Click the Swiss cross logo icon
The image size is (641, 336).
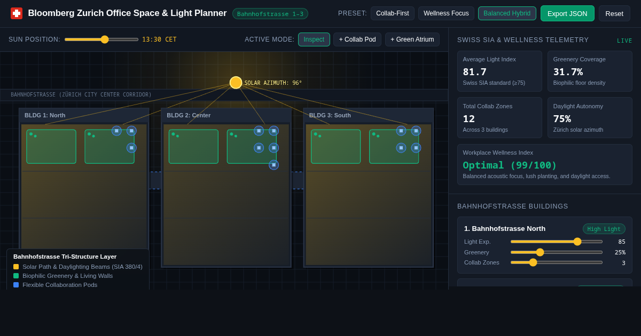click(x=17, y=13)
